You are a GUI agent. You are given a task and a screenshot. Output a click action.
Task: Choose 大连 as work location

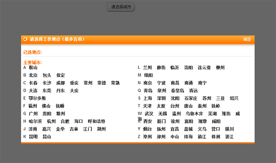(x=33, y=91)
